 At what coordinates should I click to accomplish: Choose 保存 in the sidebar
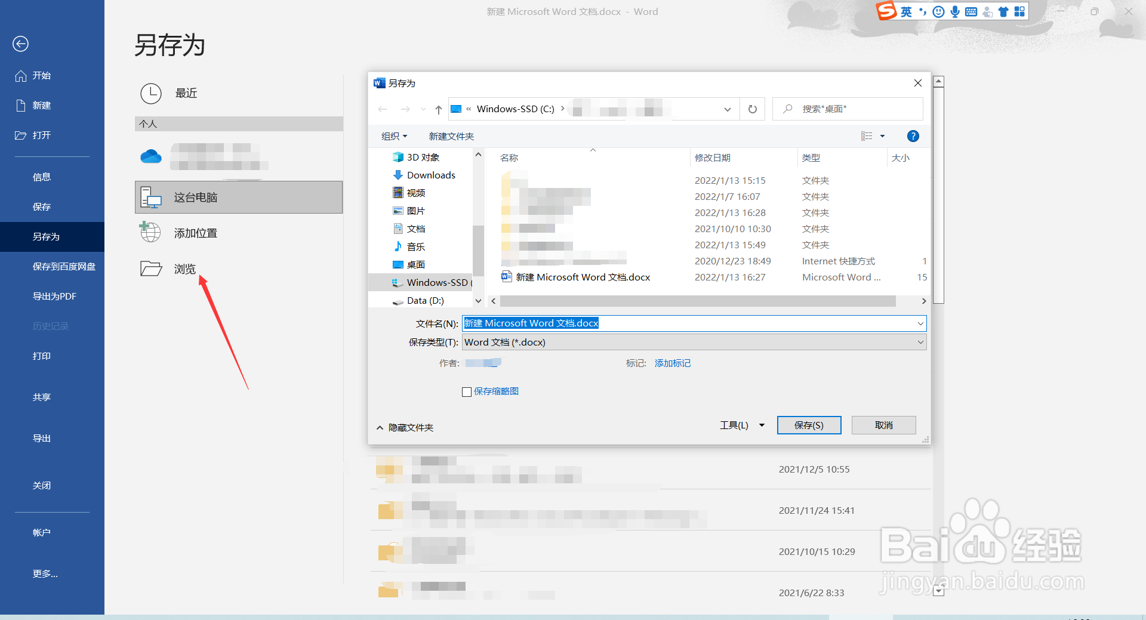tap(42, 207)
